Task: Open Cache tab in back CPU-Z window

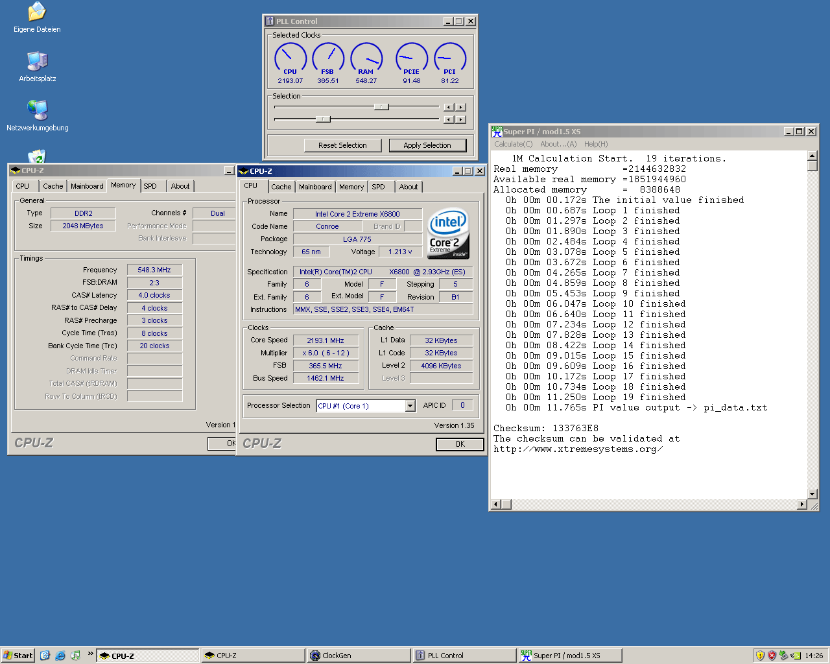Action: [x=53, y=186]
